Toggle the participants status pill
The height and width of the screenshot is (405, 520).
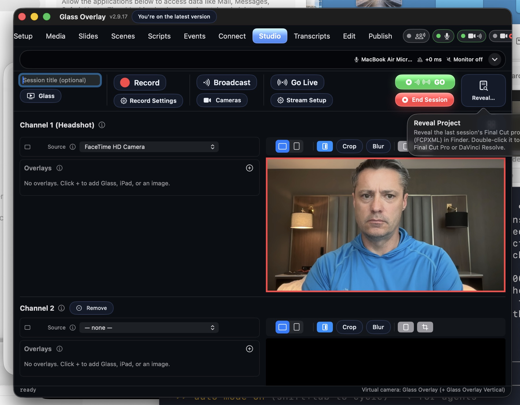pyautogui.click(x=416, y=36)
